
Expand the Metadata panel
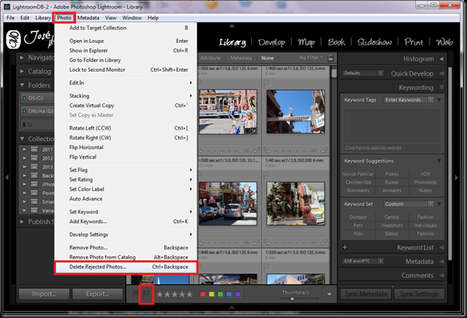point(441,261)
